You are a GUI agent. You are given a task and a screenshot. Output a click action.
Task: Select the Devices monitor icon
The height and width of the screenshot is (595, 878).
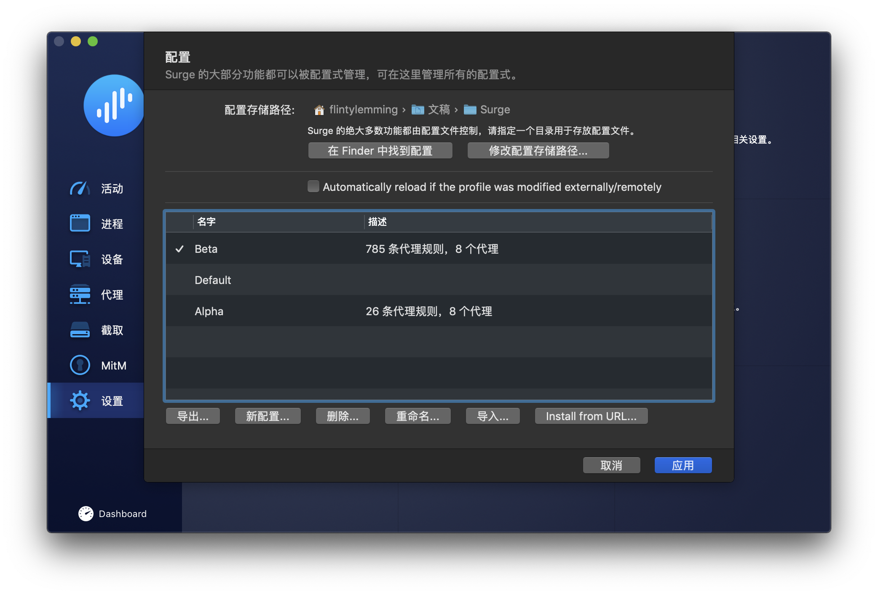tap(80, 259)
